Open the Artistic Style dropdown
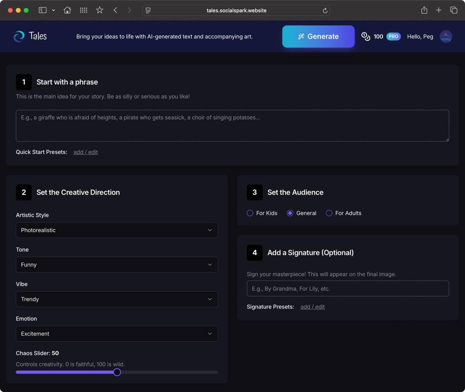465x392 pixels. [117, 230]
